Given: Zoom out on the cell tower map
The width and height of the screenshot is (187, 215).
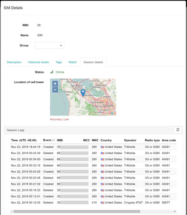Looking at the screenshot, I should coord(55,90).
